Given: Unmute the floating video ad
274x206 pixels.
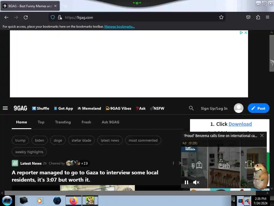Looking at the screenshot, I should pos(196,182).
